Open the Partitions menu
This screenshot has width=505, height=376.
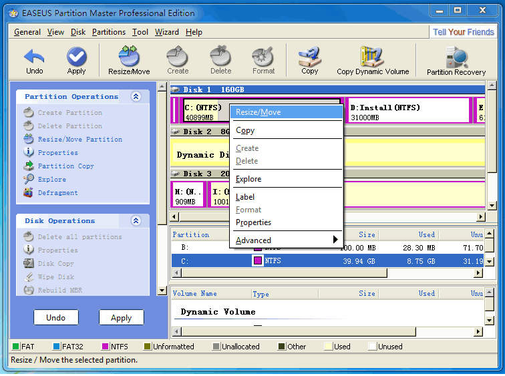108,32
